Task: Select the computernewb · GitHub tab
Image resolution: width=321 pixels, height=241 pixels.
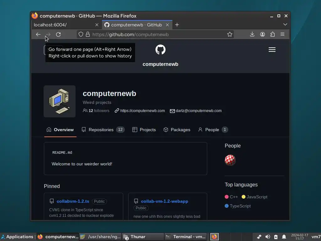Action: (x=136, y=25)
